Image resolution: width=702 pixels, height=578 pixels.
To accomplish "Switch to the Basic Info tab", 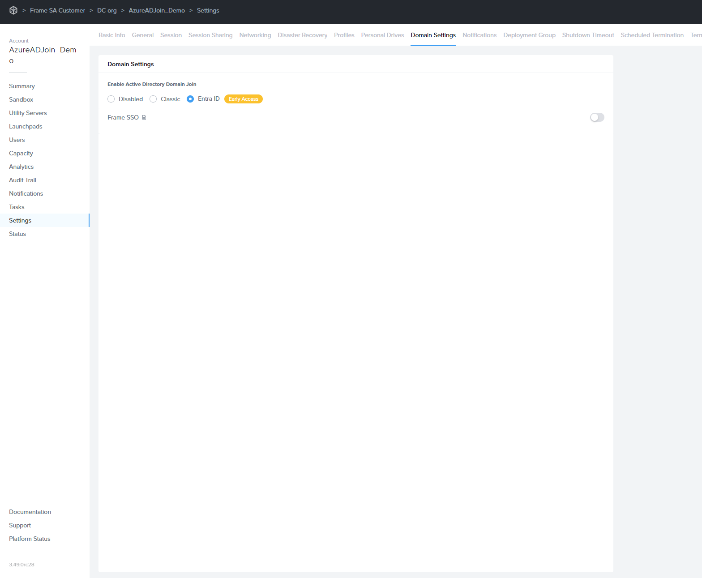I will [x=112, y=35].
